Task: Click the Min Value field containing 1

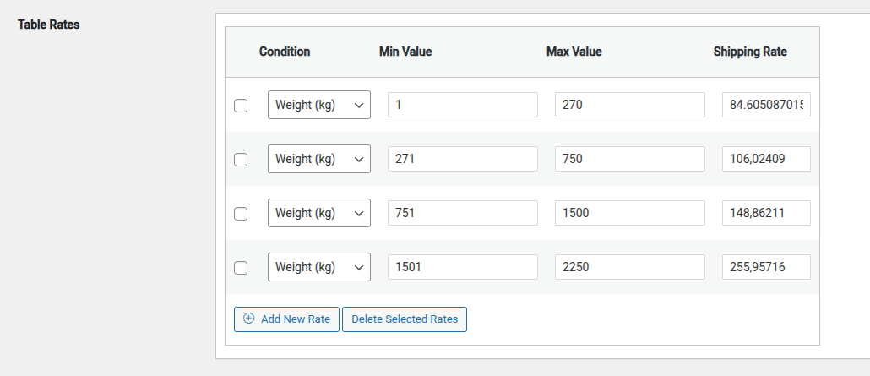Action: click(x=462, y=105)
